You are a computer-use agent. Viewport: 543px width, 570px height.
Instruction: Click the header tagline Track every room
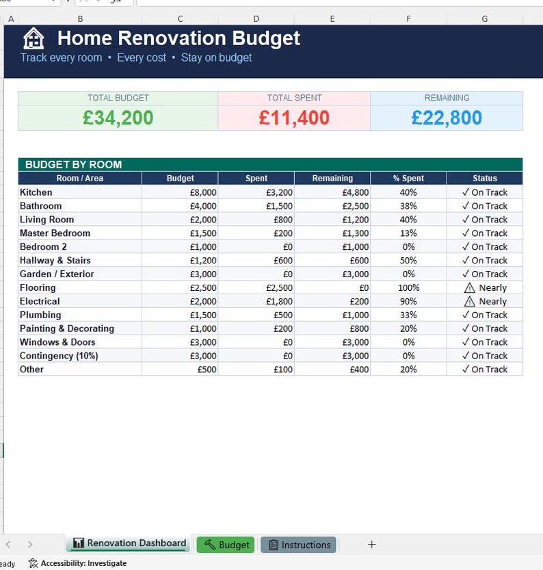coord(62,57)
